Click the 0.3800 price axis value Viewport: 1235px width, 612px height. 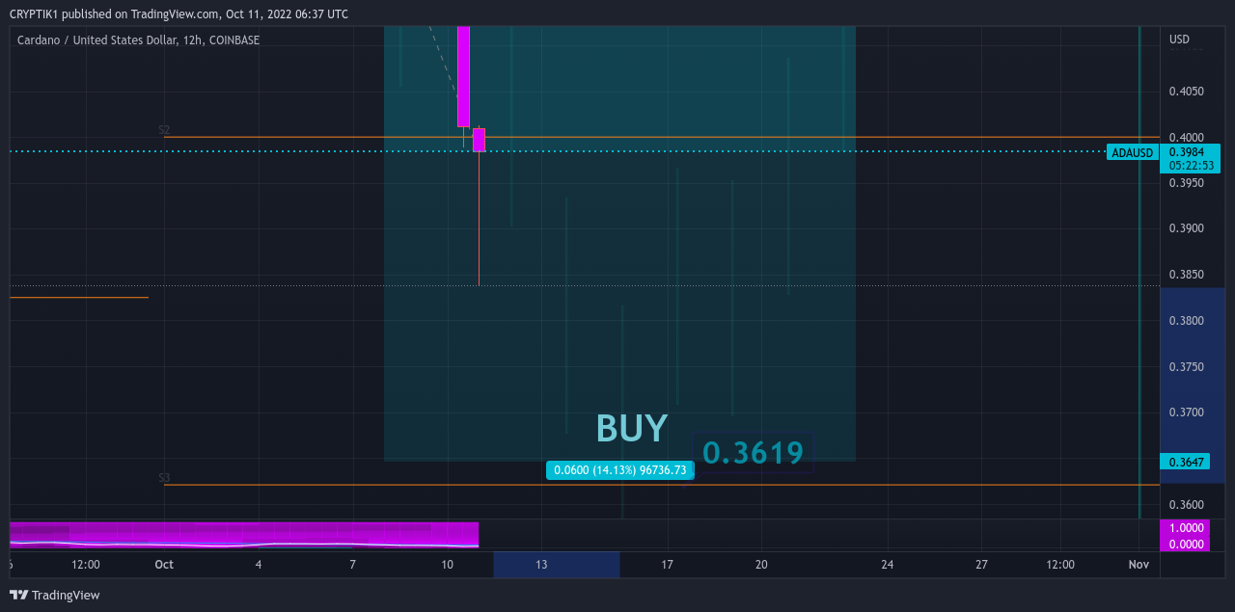pyautogui.click(x=1186, y=321)
